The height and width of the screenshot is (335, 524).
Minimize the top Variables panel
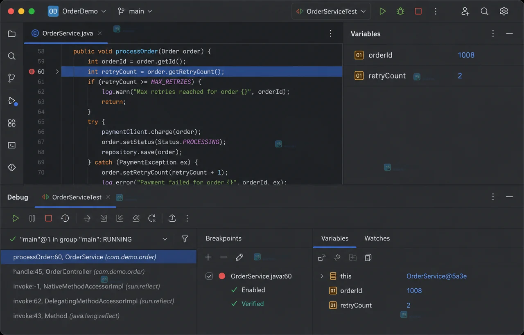pos(509,34)
